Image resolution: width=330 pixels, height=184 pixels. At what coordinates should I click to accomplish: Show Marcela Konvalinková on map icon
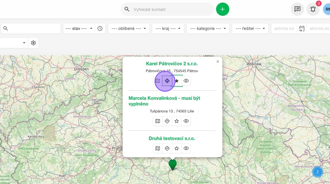coord(158,121)
